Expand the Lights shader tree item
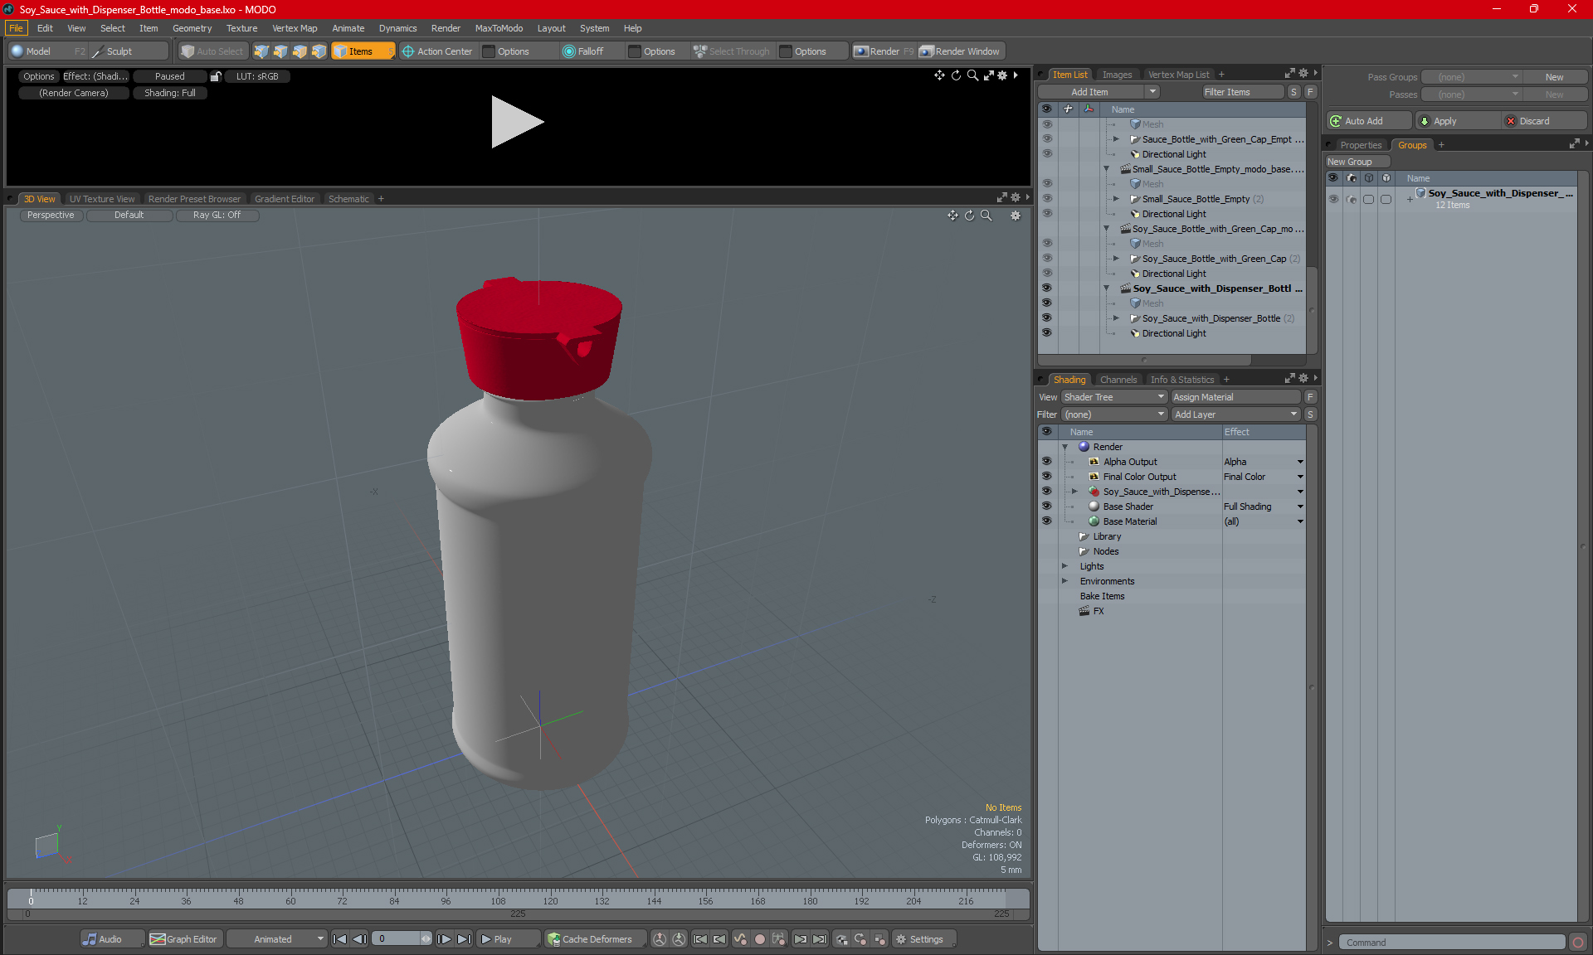 pos(1065,566)
